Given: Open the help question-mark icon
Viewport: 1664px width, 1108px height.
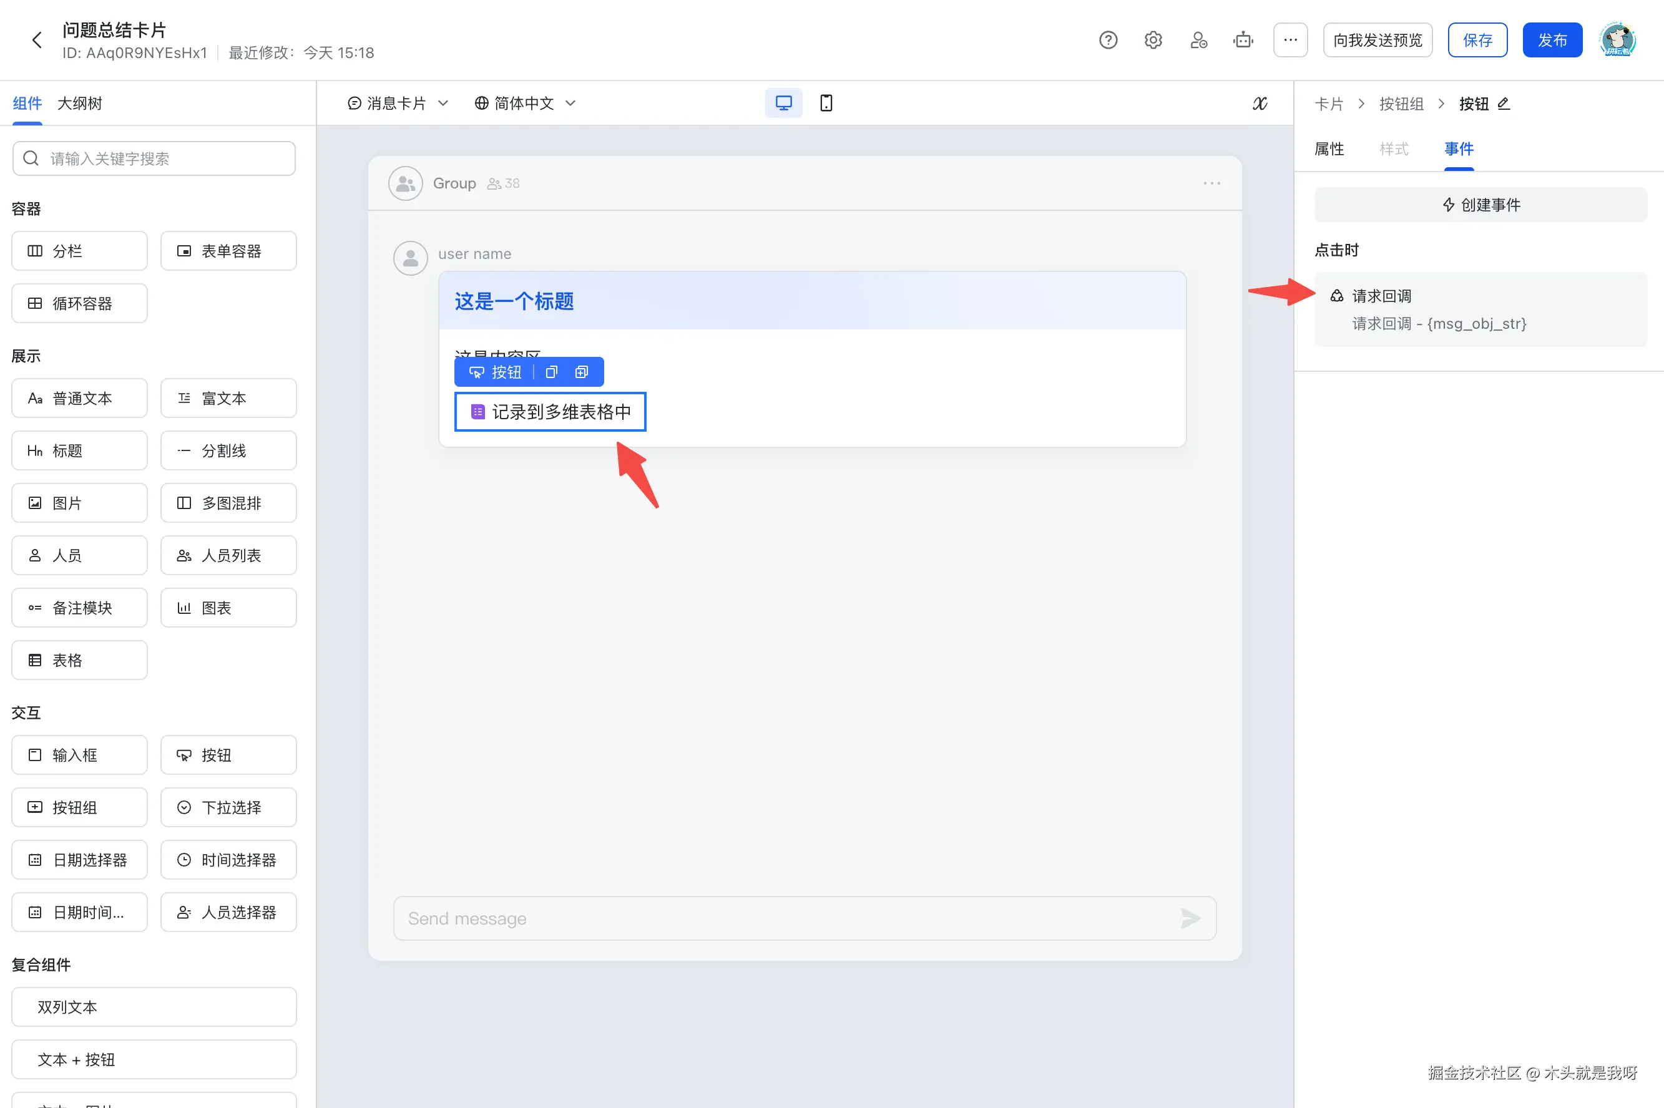Looking at the screenshot, I should click(x=1108, y=41).
